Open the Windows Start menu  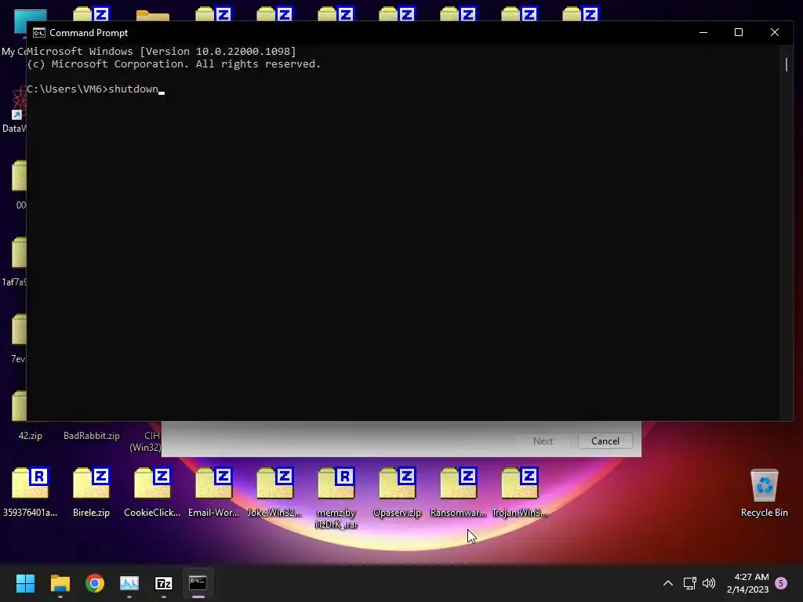pyautogui.click(x=25, y=583)
